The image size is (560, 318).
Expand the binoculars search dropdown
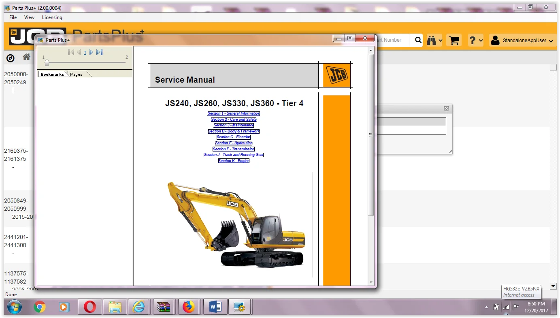pyautogui.click(x=434, y=40)
